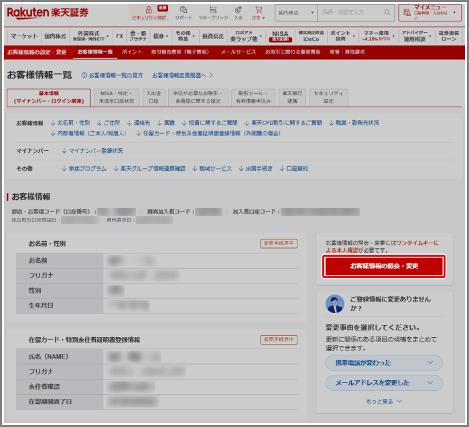Jump to 在留カード登録情報 anchor link

(x=208, y=133)
